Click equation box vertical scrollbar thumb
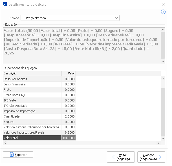The width and height of the screenshot is (172, 166). click(x=163, y=45)
